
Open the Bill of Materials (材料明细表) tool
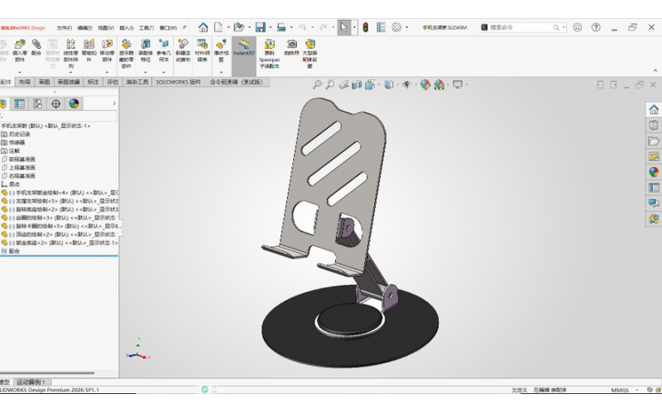(202, 51)
